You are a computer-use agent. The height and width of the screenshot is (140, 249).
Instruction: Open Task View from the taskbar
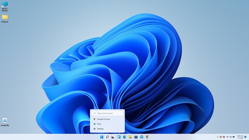(x=113, y=137)
